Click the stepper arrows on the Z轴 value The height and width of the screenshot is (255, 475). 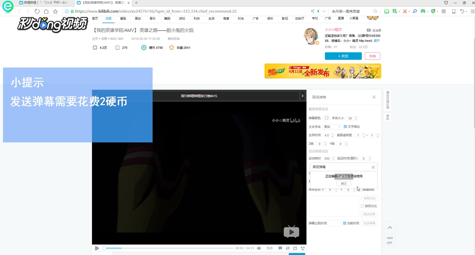325,144
